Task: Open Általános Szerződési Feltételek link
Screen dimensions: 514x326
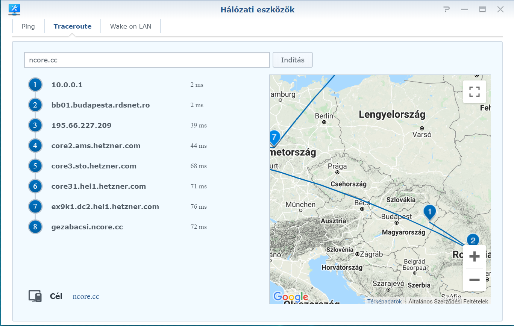Action: (x=448, y=301)
